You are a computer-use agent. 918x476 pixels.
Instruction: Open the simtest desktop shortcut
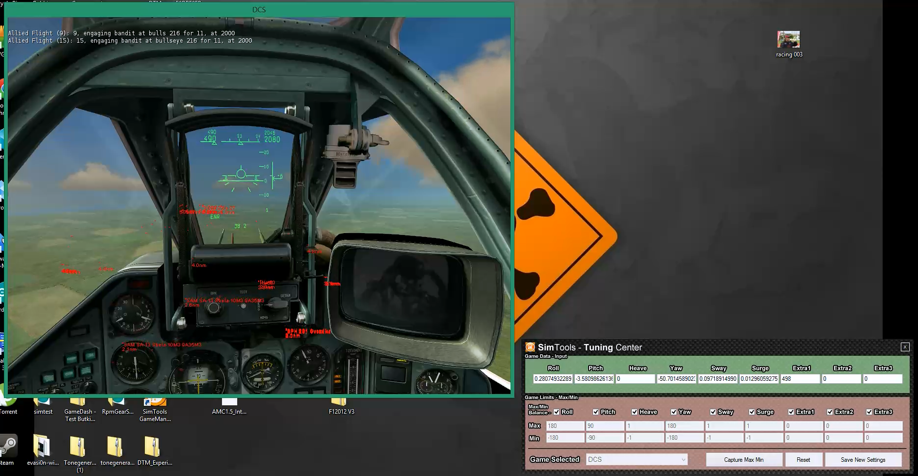(43, 407)
